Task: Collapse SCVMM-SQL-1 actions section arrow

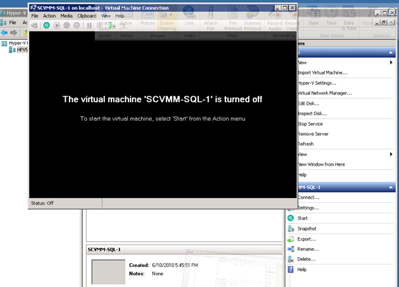Action: pos(391,188)
